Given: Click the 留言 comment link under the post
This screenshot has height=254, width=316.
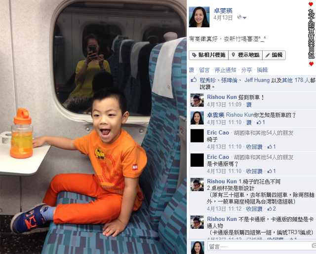Looking at the screenshot, I should [x=204, y=70].
